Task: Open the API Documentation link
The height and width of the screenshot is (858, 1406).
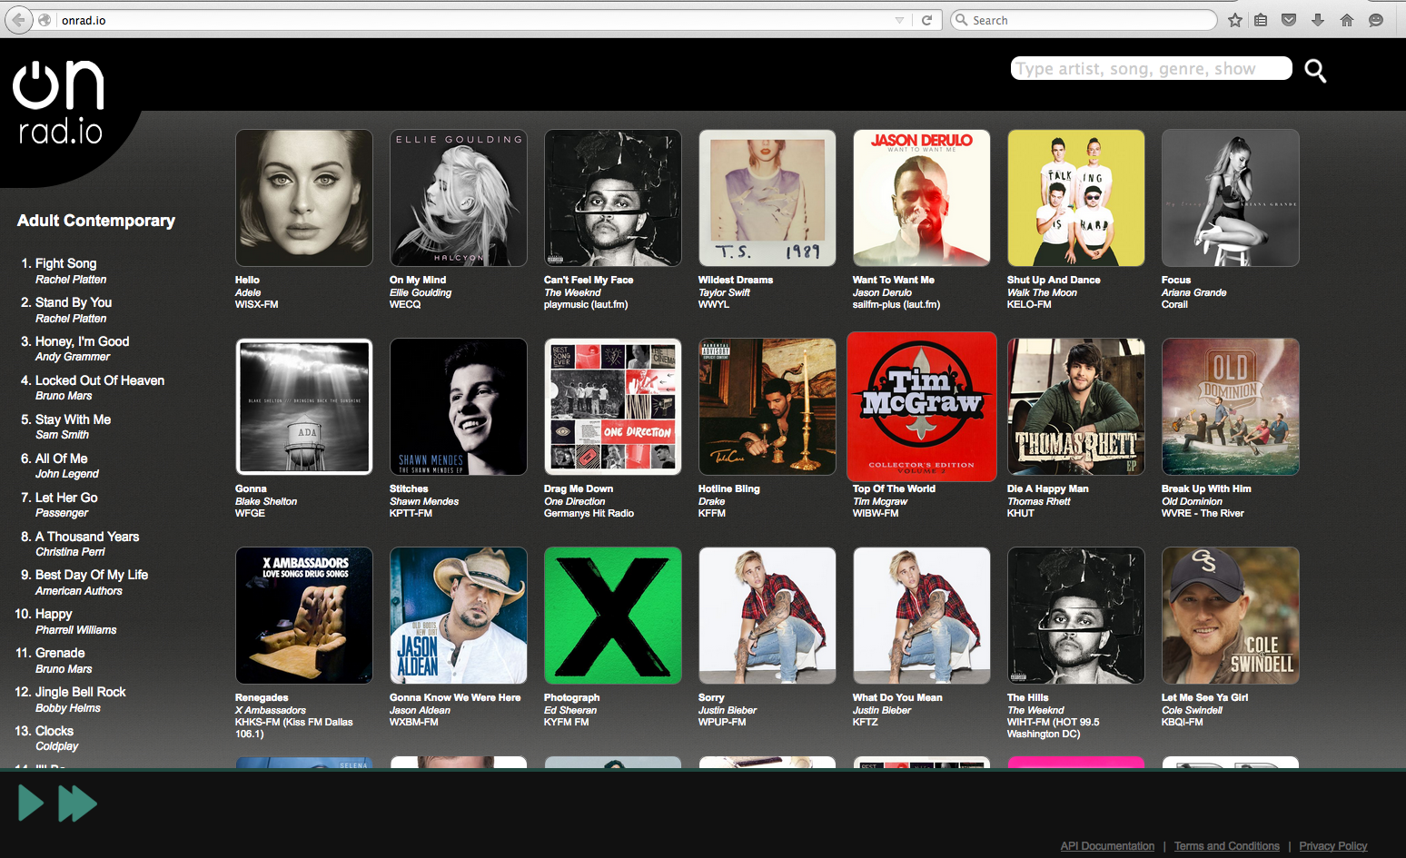Action: tap(1107, 846)
